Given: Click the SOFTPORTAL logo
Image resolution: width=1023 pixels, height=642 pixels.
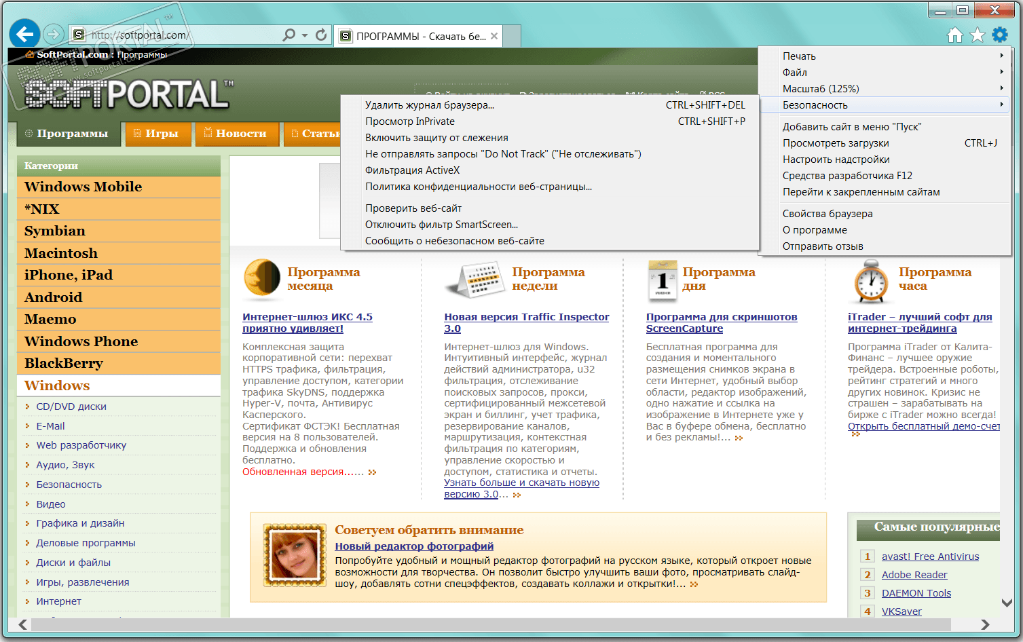Looking at the screenshot, I should tap(129, 94).
